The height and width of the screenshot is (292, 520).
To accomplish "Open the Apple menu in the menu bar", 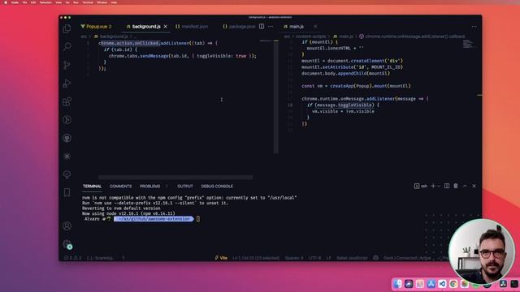I will tap(6, 2).
